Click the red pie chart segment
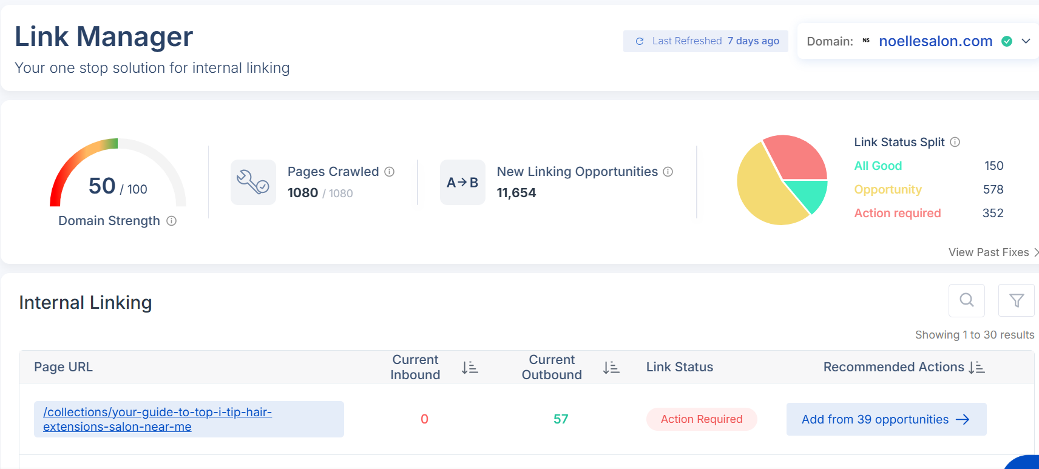 tap(798, 157)
